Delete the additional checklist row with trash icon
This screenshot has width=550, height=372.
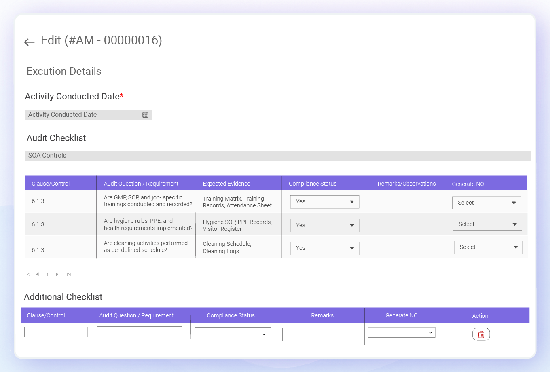click(481, 334)
